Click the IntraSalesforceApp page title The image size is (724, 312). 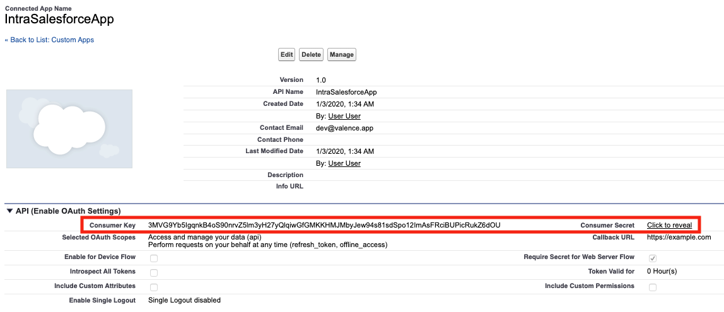point(59,20)
